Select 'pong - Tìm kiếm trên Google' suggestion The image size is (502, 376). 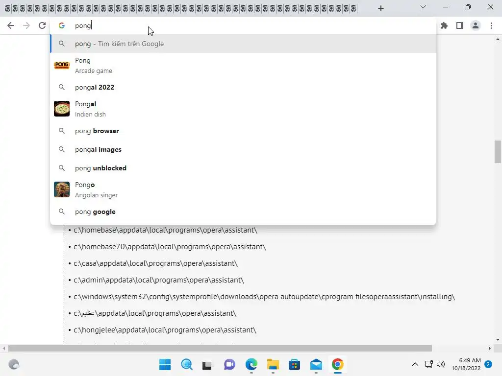[x=243, y=44]
